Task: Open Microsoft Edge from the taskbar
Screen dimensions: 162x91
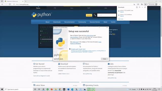Action: click(x=72, y=89)
